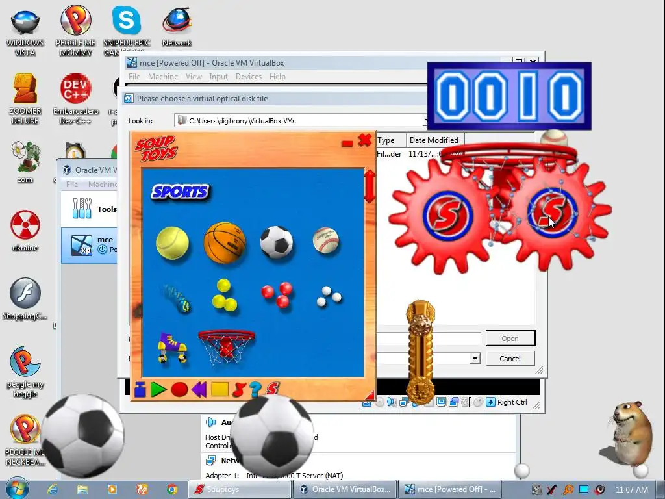Open the ZOOMER DELUXE desktop shortcut
The width and height of the screenshot is (665, 499).
(x=25, y=99)
